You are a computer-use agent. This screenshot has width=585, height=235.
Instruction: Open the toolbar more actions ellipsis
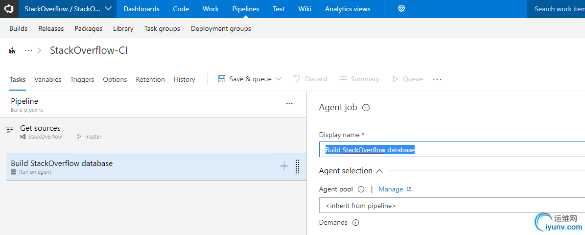click(x=437, y=79)
